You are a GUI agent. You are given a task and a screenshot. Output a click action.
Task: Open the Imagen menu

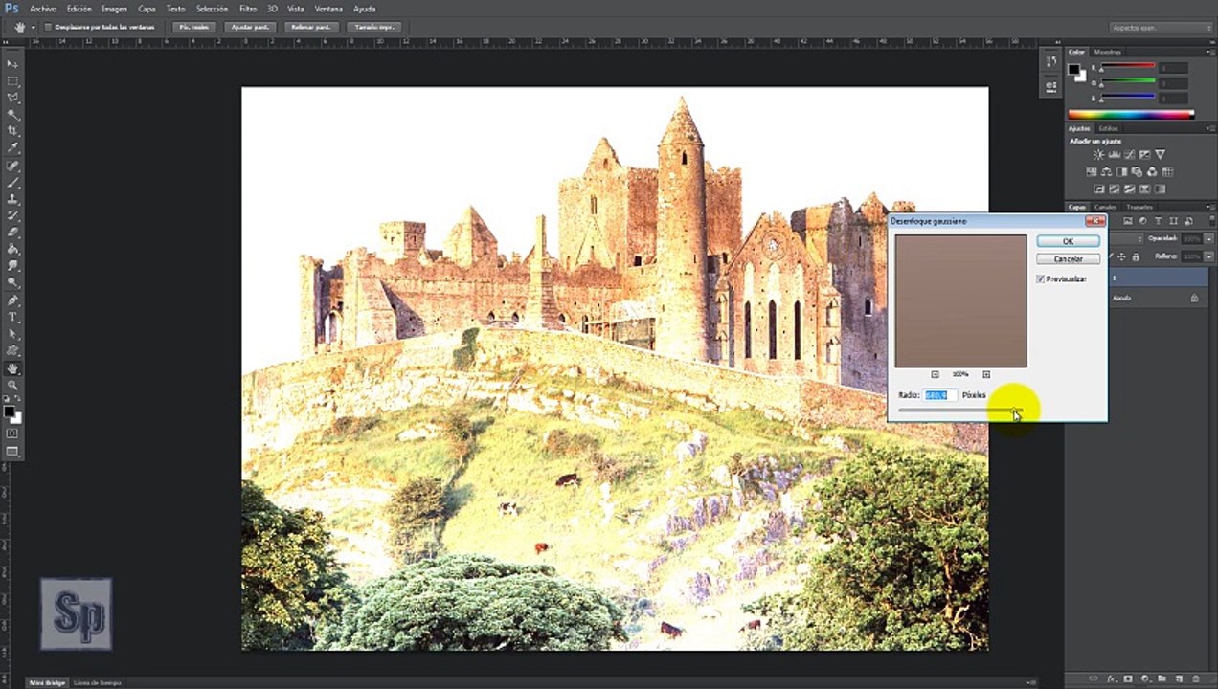(x=114, y=9)
